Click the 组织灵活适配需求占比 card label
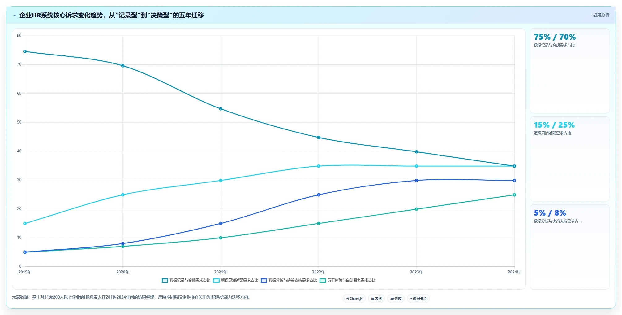Viewport: 622px width, 315px height. click(552, 133)
